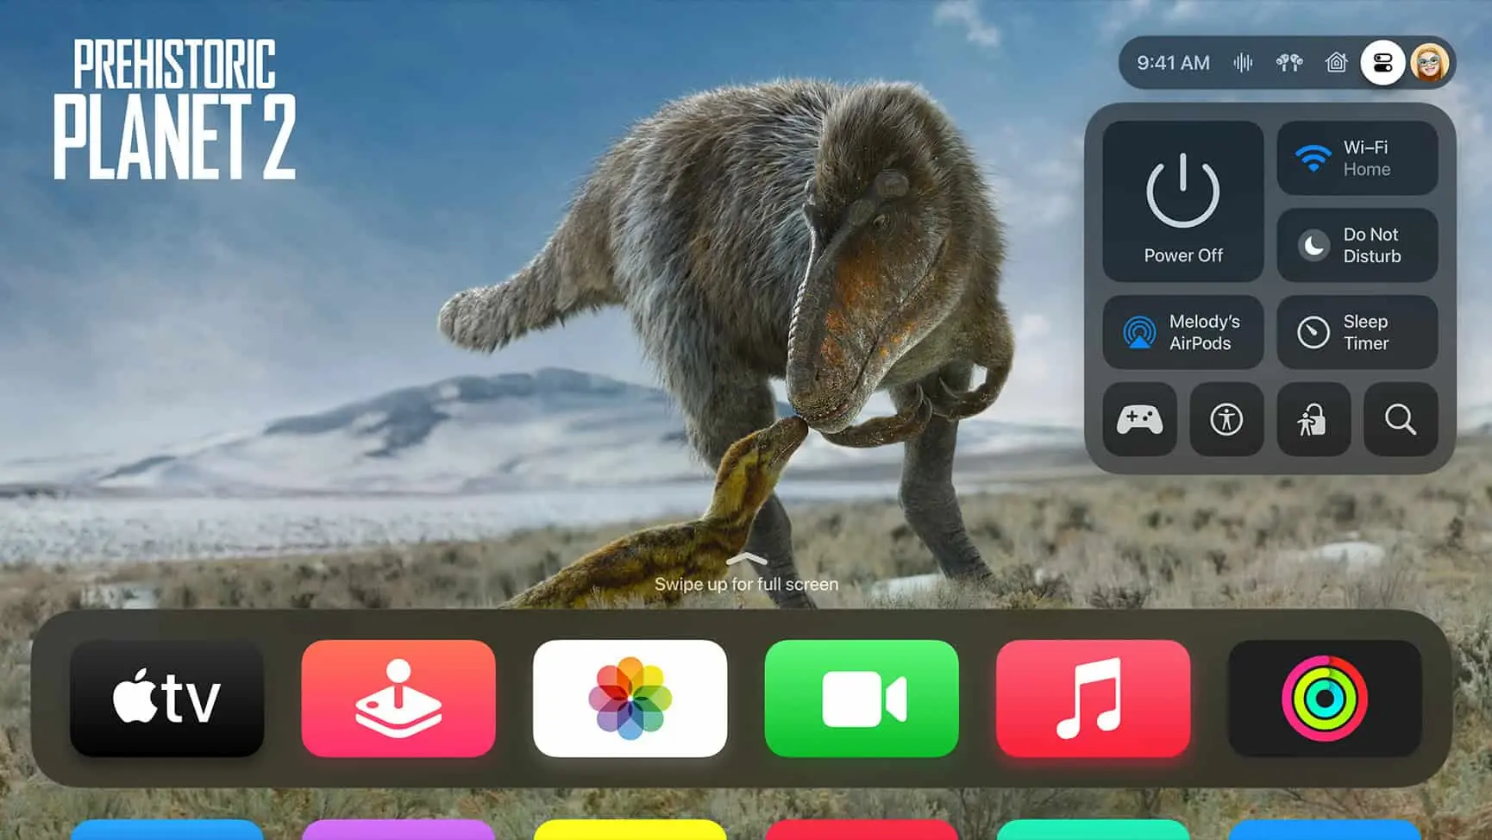Select the AirPods status icon
The image size is (1492, 840).
coord(1289,63)
